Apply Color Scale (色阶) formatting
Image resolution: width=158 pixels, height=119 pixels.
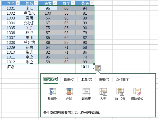(69, 94)
